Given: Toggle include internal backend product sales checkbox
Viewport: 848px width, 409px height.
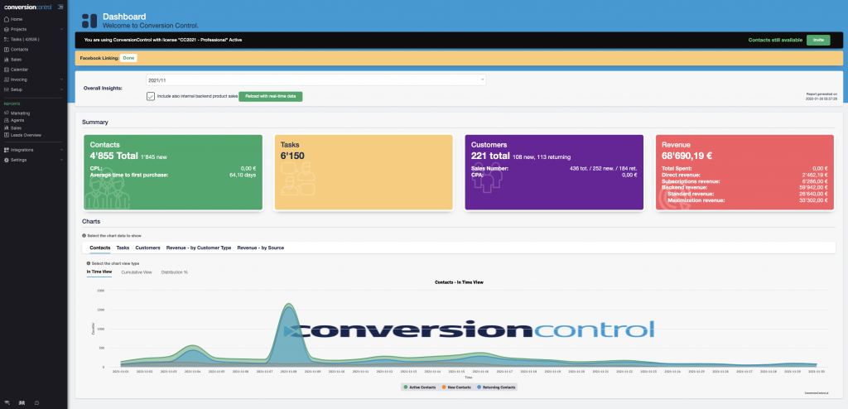Looking at the screenshot, I should [151, 96].
